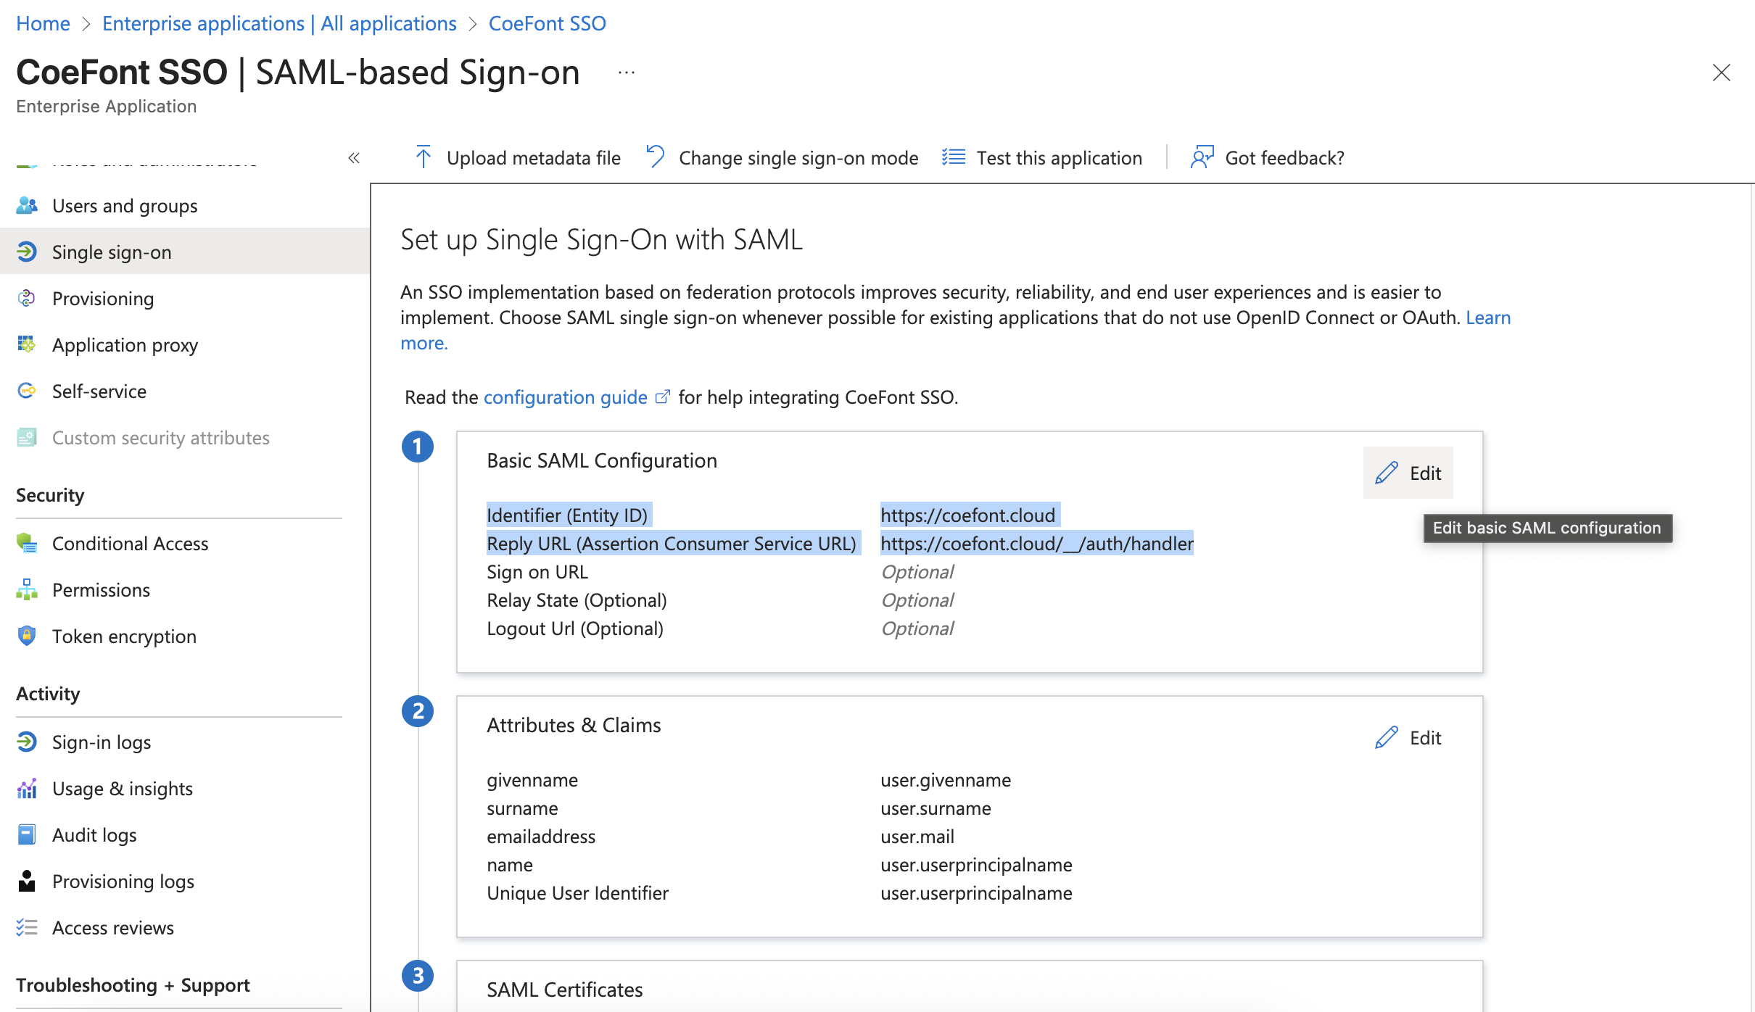
Task: Click the pencil icon in Attributes & Claims
Action: click(1387, 738)
